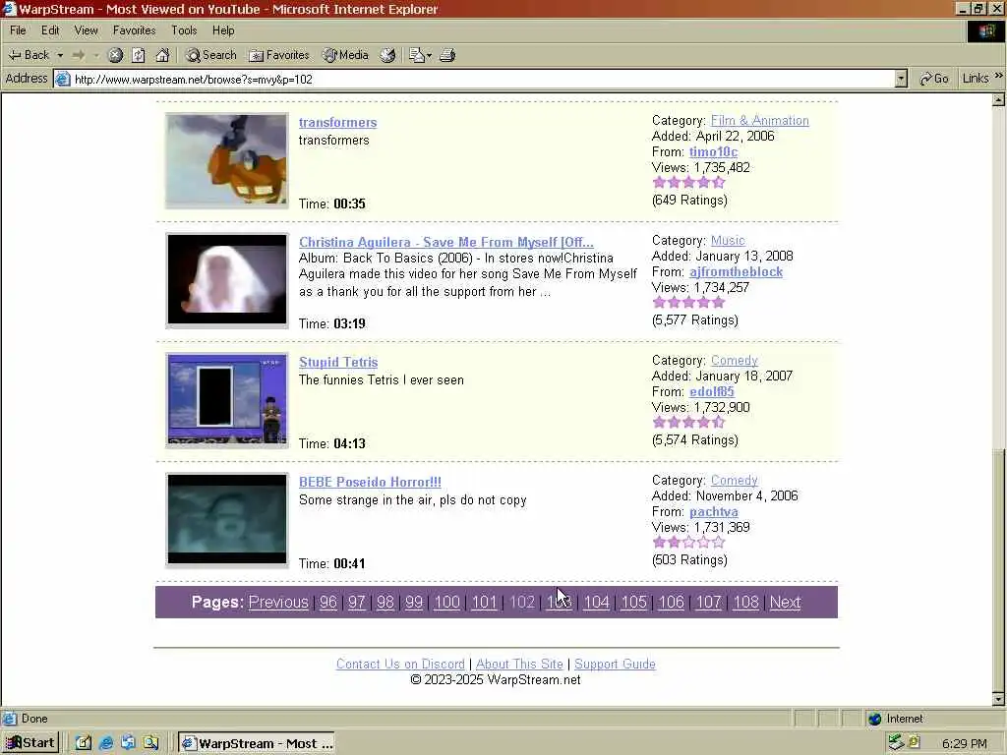Go to Home page icon
Viewport: 1007px width, 755px height.
(162, 55)
